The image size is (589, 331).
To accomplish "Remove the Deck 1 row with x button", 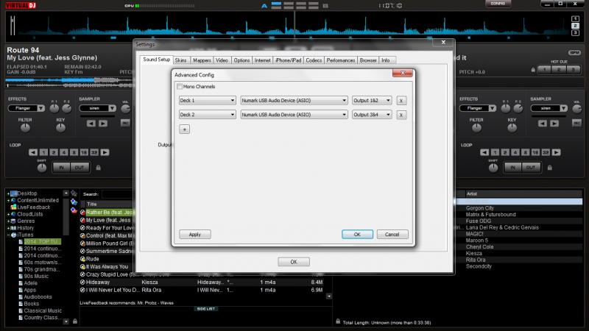I will pyautogui.click(x=401, y=101).
